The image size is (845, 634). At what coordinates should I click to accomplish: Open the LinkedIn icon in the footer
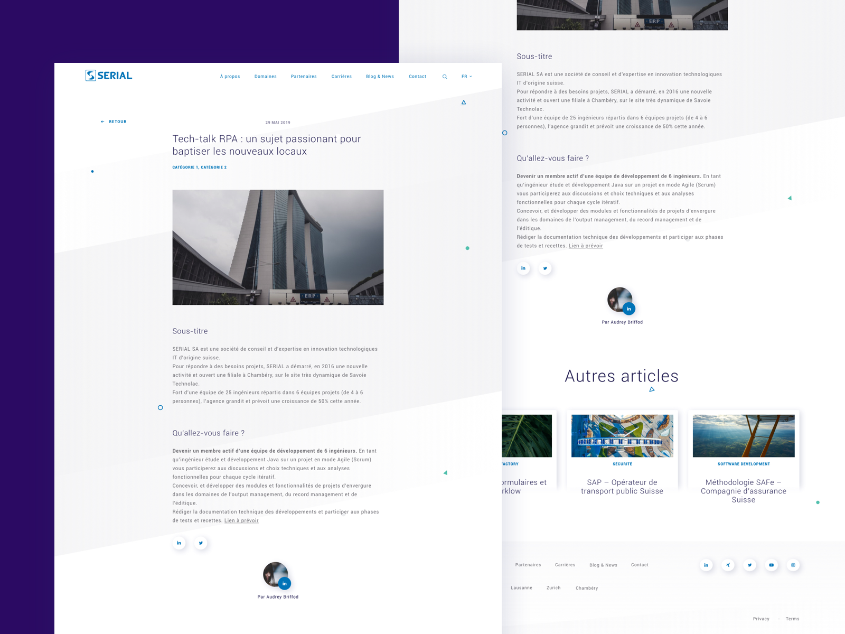tap(706, 565)
